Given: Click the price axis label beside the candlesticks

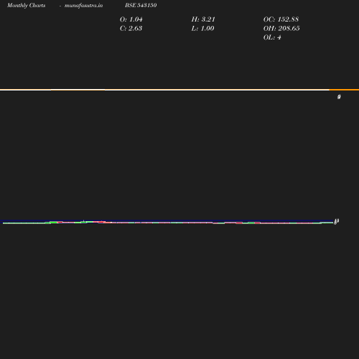Looking at the screenshot, I should (x=337, y=221).
